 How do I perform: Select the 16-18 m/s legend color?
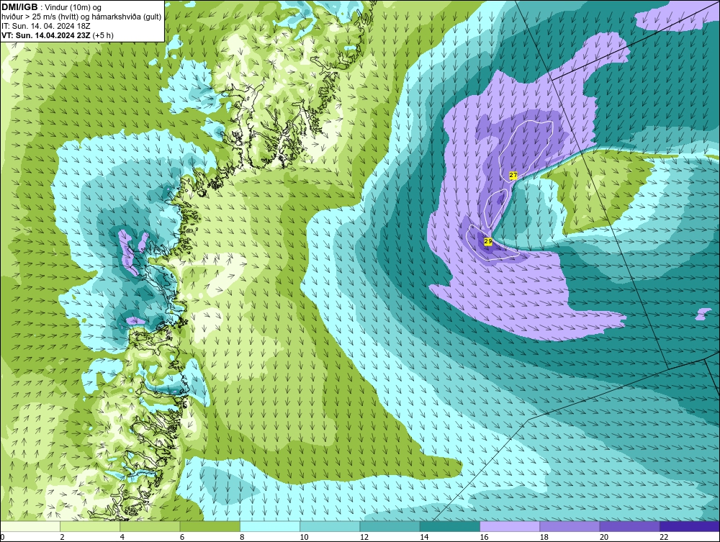pyautogui.click(x=510, y=526)
